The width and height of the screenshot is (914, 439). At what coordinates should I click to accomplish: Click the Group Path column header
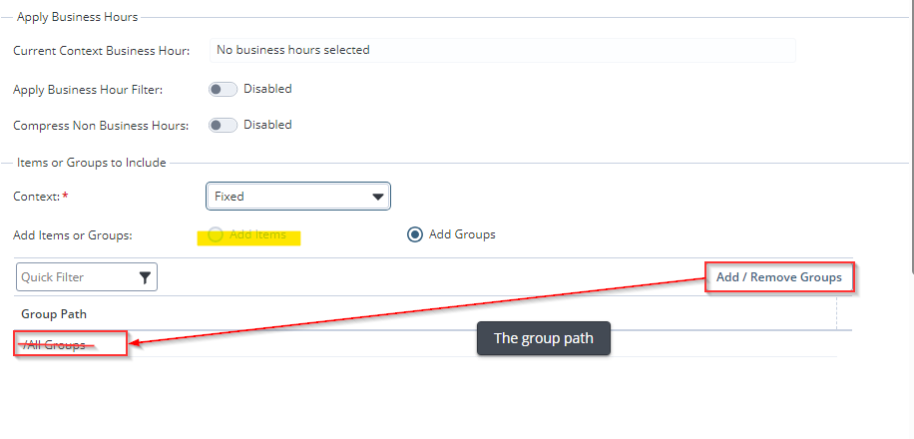54,313
